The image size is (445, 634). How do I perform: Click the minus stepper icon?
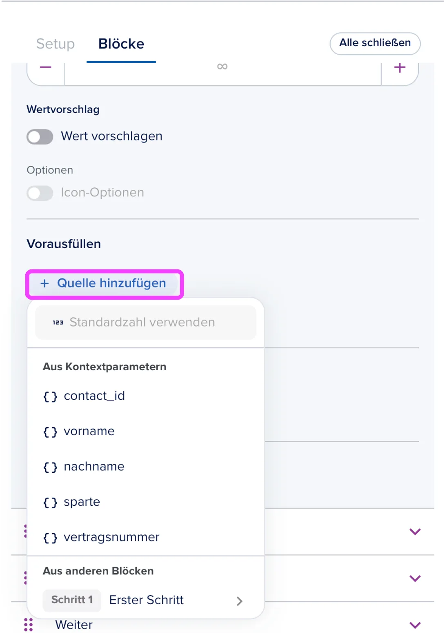pos(45,67)
